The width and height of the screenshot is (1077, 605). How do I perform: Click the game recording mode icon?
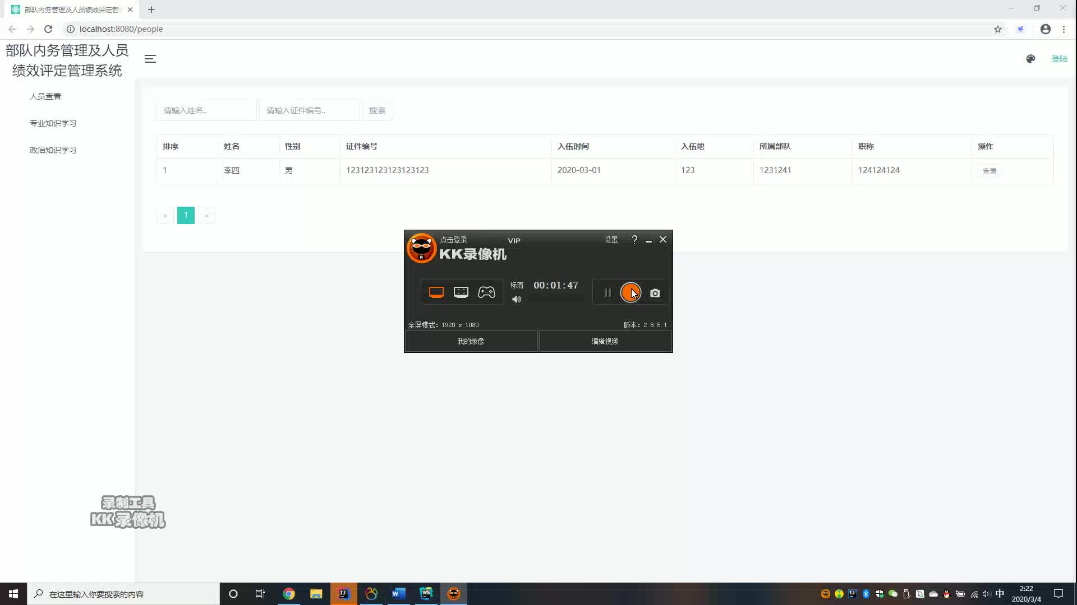tap(487, 292)
